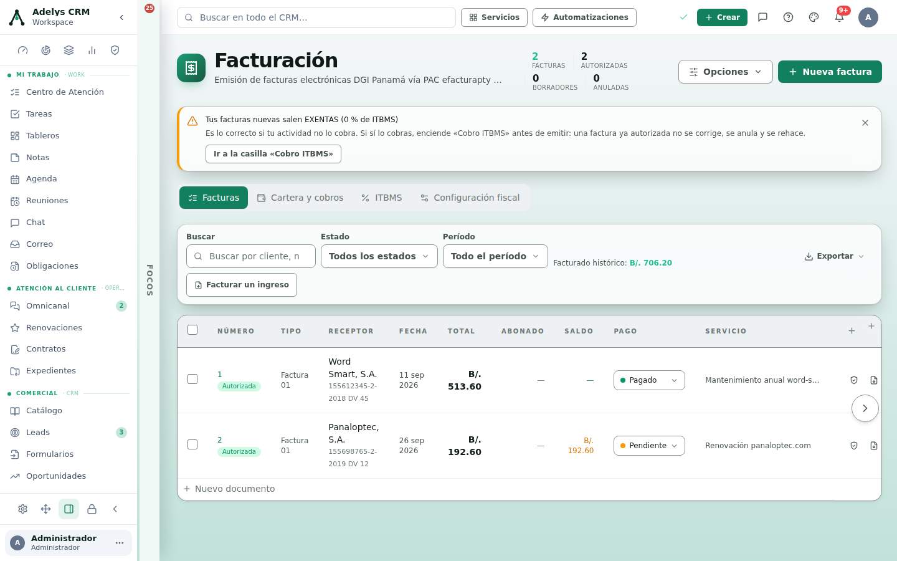
Task: Open the bar chart icon in sidebar
Action: (92, 50)
